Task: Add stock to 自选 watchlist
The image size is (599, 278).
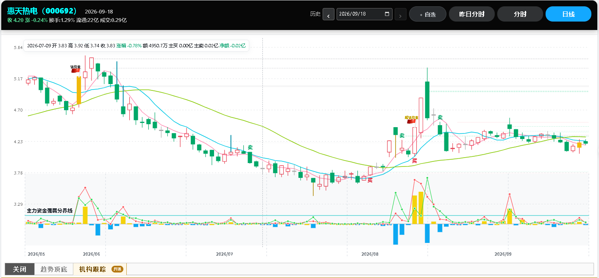Action: click(428, 14)
